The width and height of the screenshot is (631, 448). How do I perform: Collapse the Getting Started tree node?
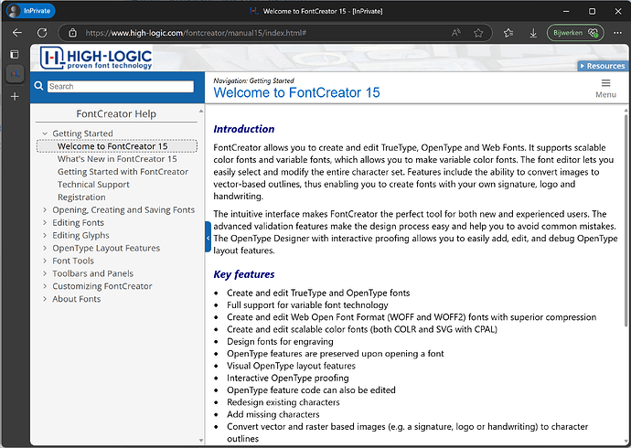click(45, 133)
